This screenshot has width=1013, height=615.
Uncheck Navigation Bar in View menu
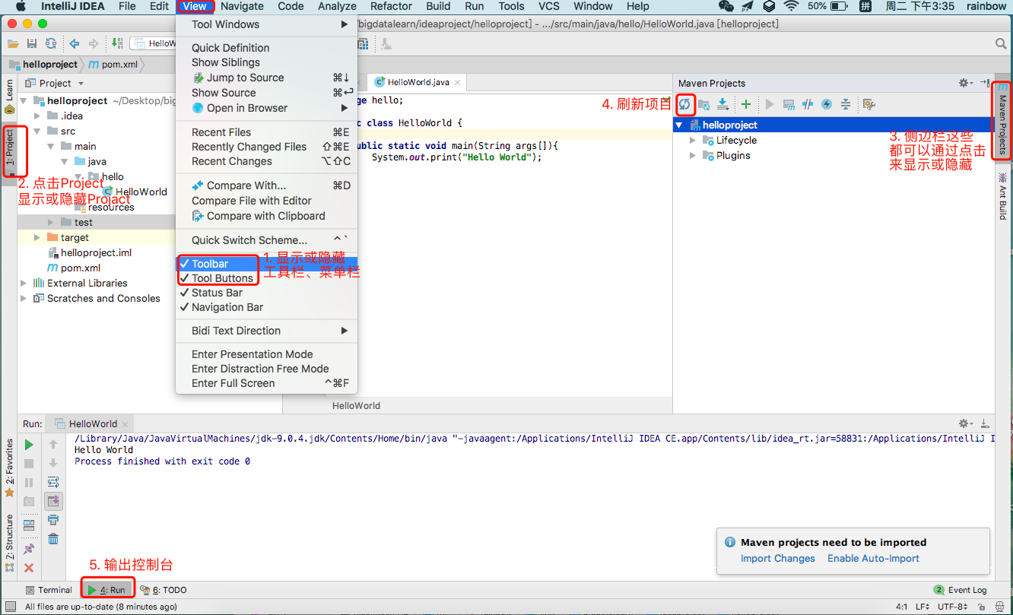[266, 307]
